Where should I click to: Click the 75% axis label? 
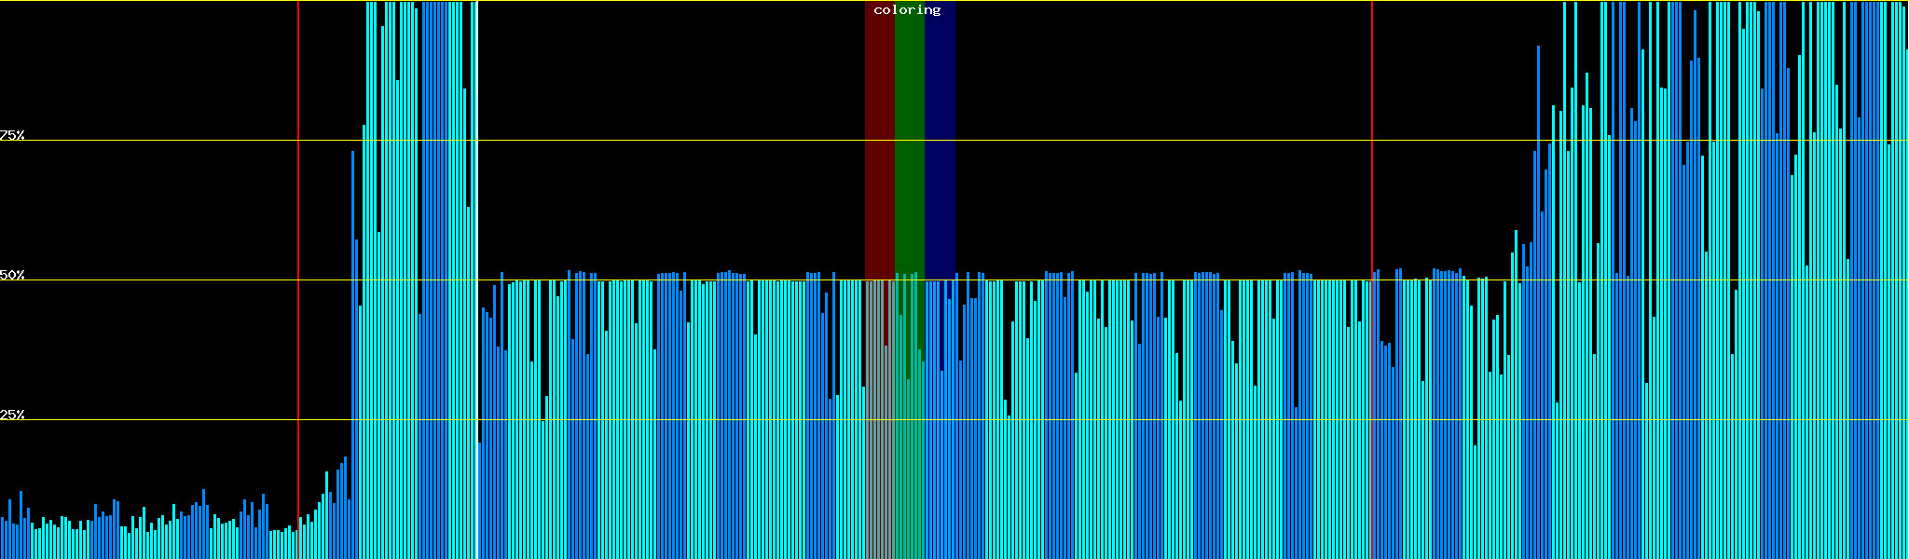12,135
